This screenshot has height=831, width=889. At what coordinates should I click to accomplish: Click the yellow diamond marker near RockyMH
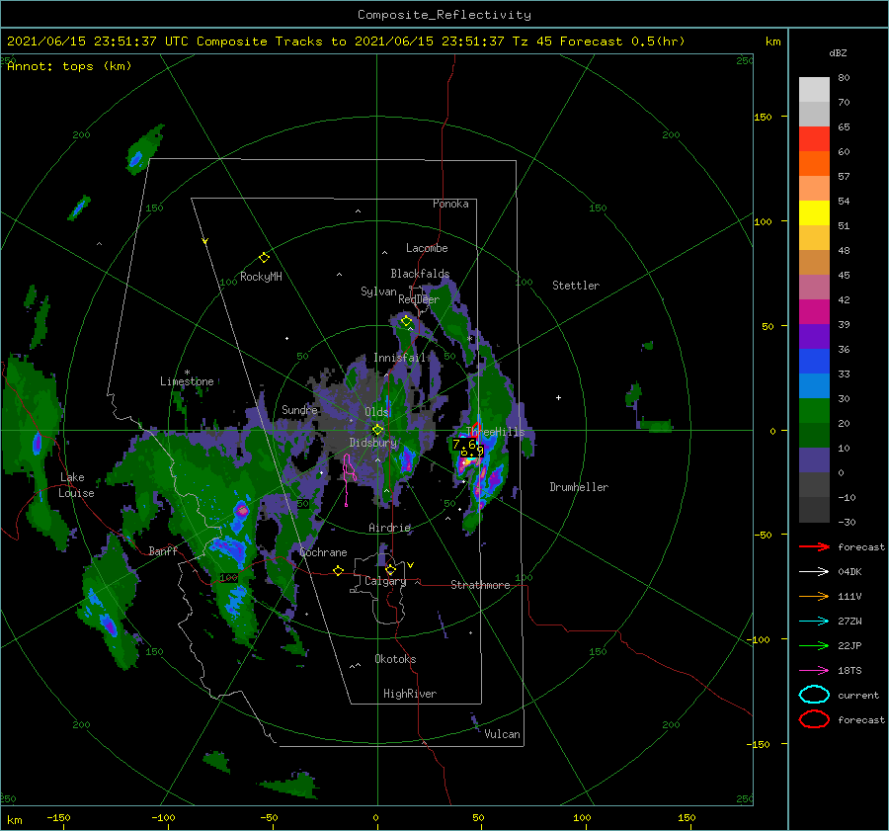pos(264,258)
